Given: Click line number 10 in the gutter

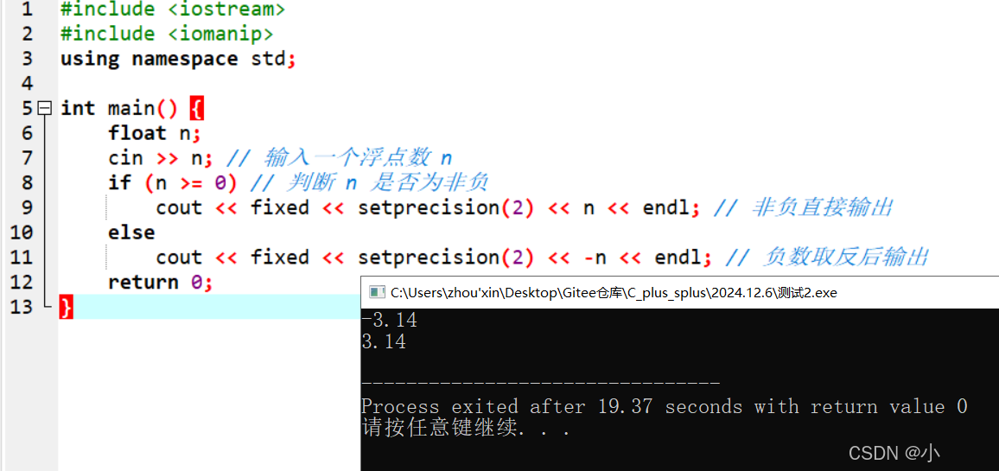Looking at the screenshot, I should point(21,232).
